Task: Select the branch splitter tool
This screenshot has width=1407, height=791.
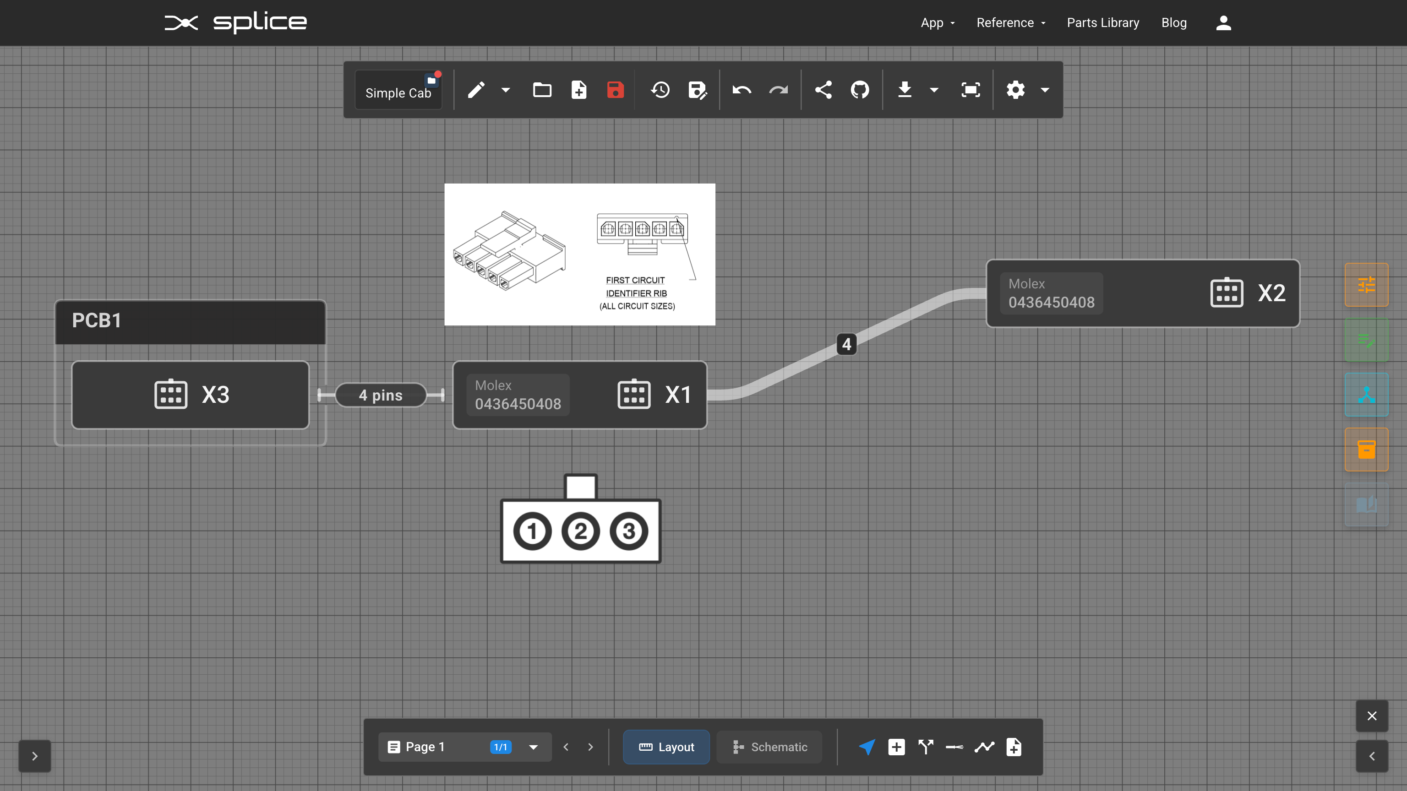Action: (926, 747)
